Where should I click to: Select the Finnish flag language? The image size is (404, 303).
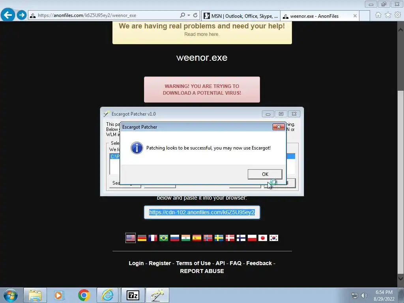click(241, 238)
